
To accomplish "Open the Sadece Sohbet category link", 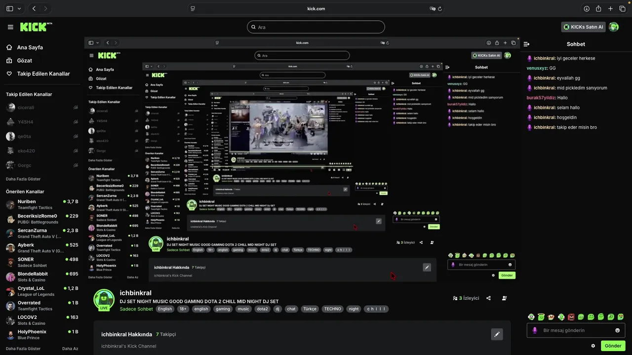I will click(x=136, y=309).
